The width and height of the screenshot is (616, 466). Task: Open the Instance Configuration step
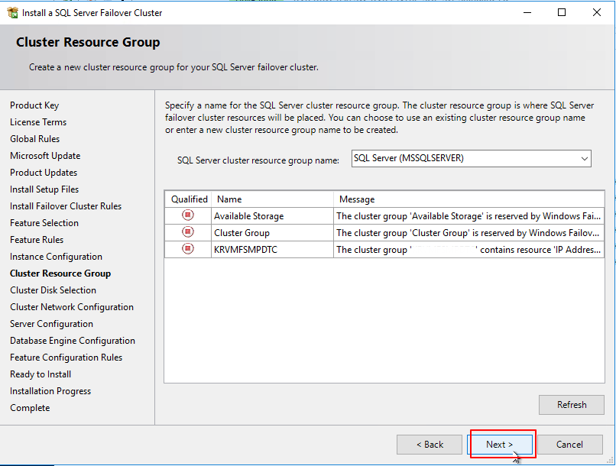point(57,257)
